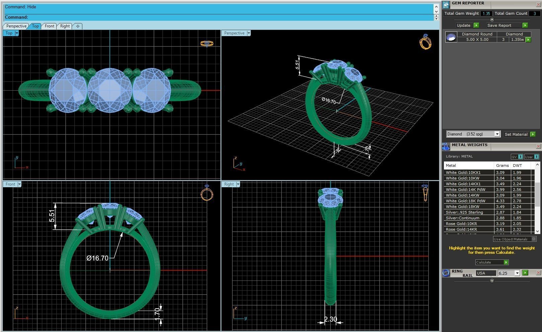Select White Gold:10KX1 row
This screenshot has width=542, height=332.
coord(489,173)
